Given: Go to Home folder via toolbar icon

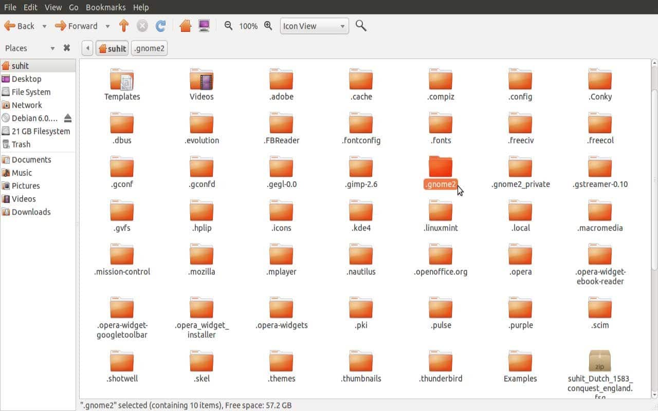Looking at the screenshot, I should pyautogui.click(x=186, y=26).
